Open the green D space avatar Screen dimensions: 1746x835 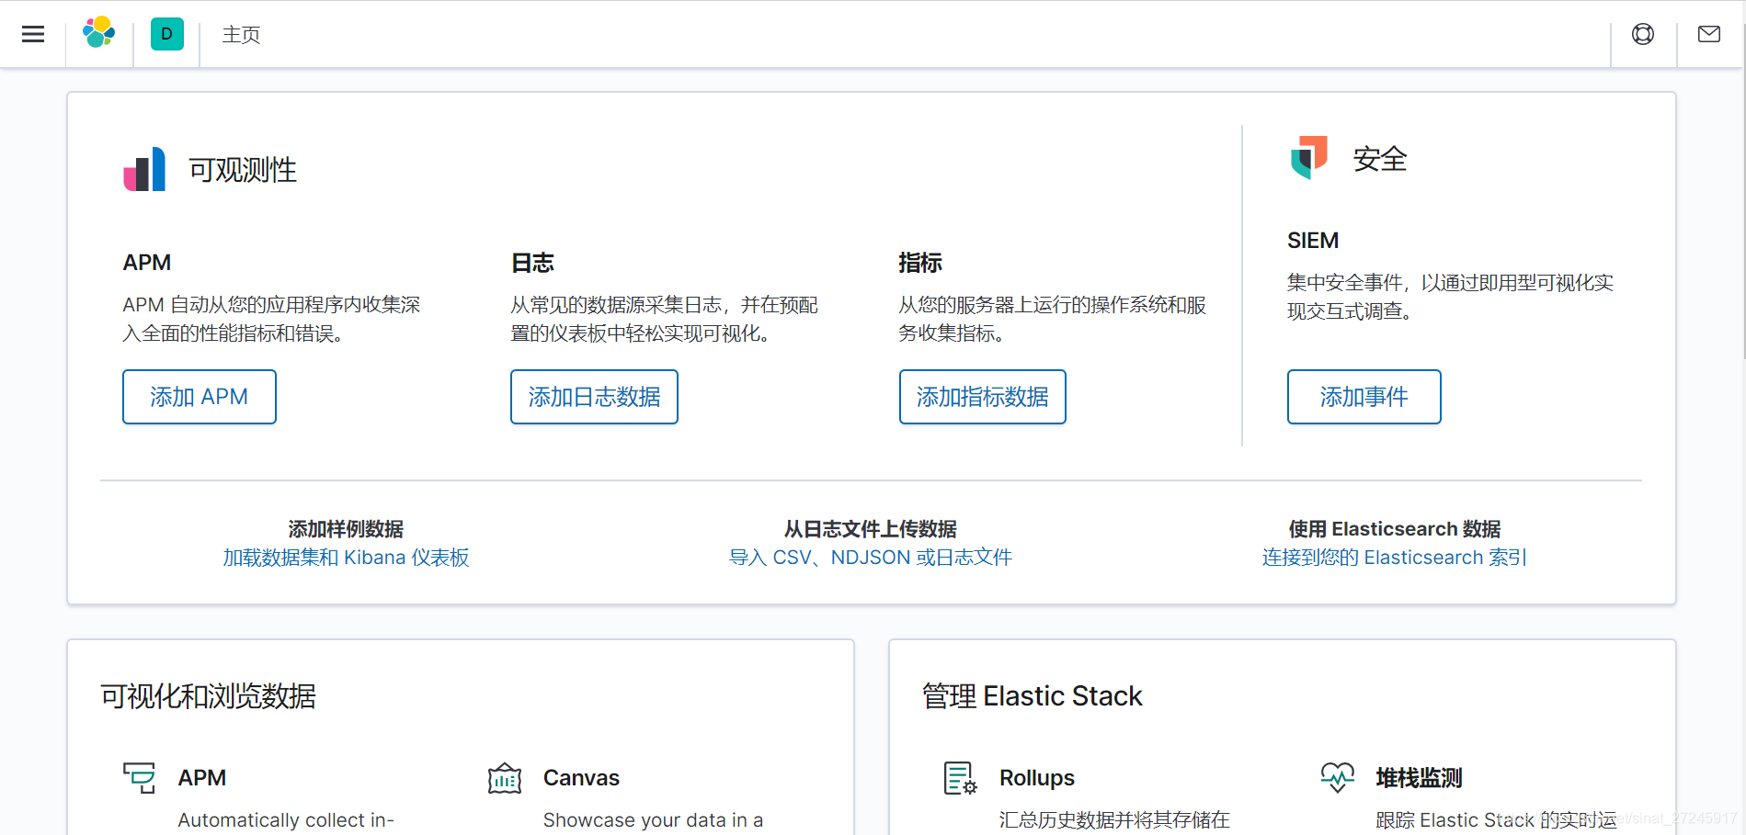pyautogui.click(x=166, y=34)
